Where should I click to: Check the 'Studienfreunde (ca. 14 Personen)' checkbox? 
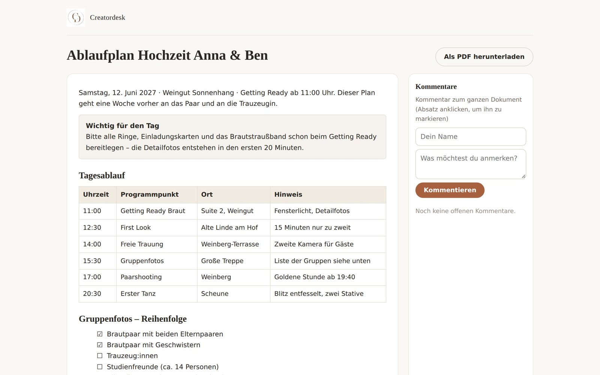pyautogui.click(x=100, y=367)
